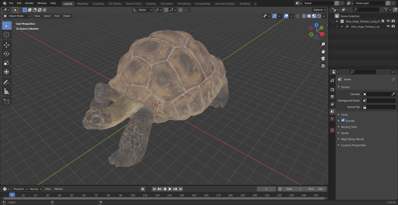Open the Outliner filter dropdown
398x205 pixels.
(387, 10)
